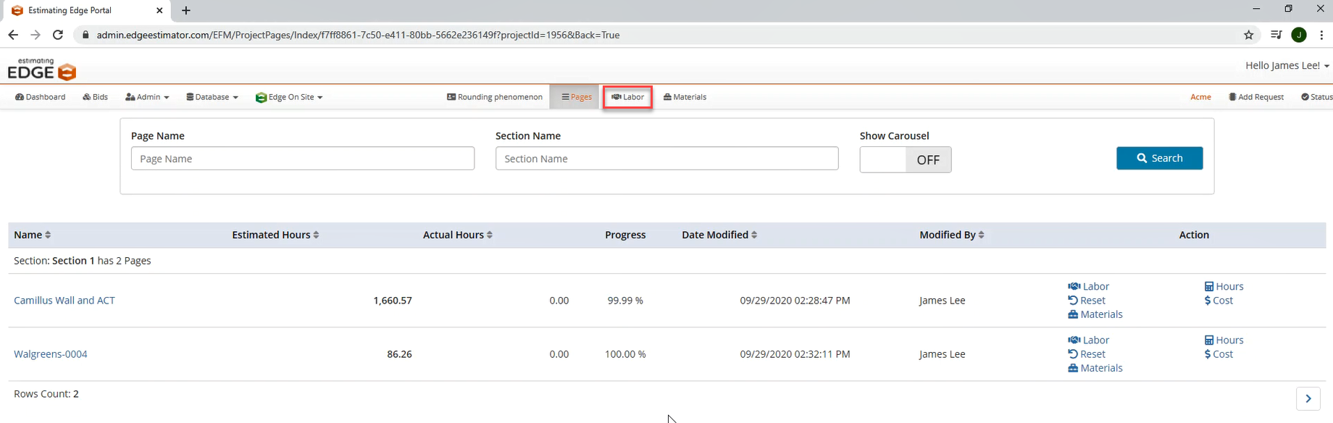The width and height of the screenshot is (1333, 423).
Task: Reset the Walgreens-0004 page
Action: tap(1087, 354)
